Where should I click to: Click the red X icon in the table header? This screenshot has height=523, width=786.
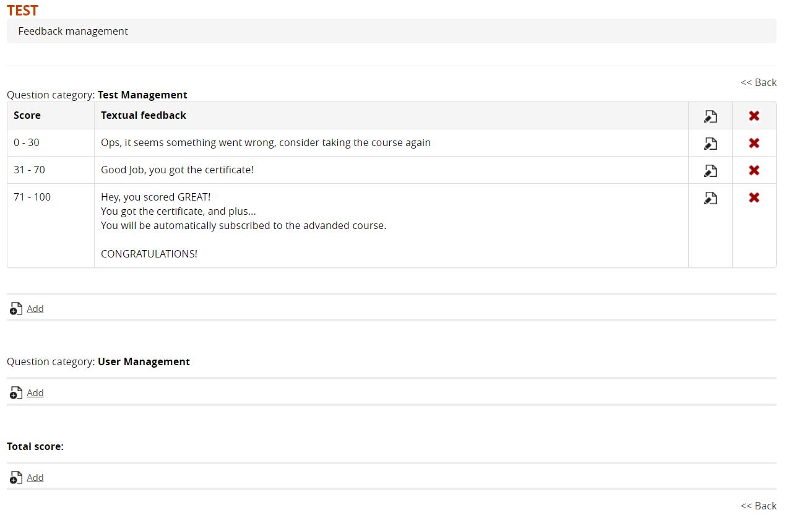click(754, 116)
